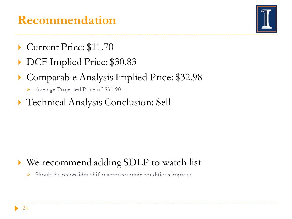Image resolution: width=292 pixels, height=219 pixels.
Task: Click the Technical Analysis Conclusion: Sell line
Action: (x=99, y=102)
